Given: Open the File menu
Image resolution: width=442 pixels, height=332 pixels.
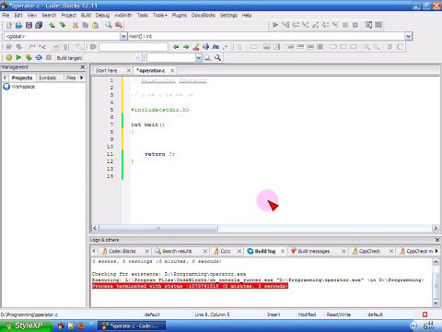Looking at the screenshot, I should [x=6, y=15].
